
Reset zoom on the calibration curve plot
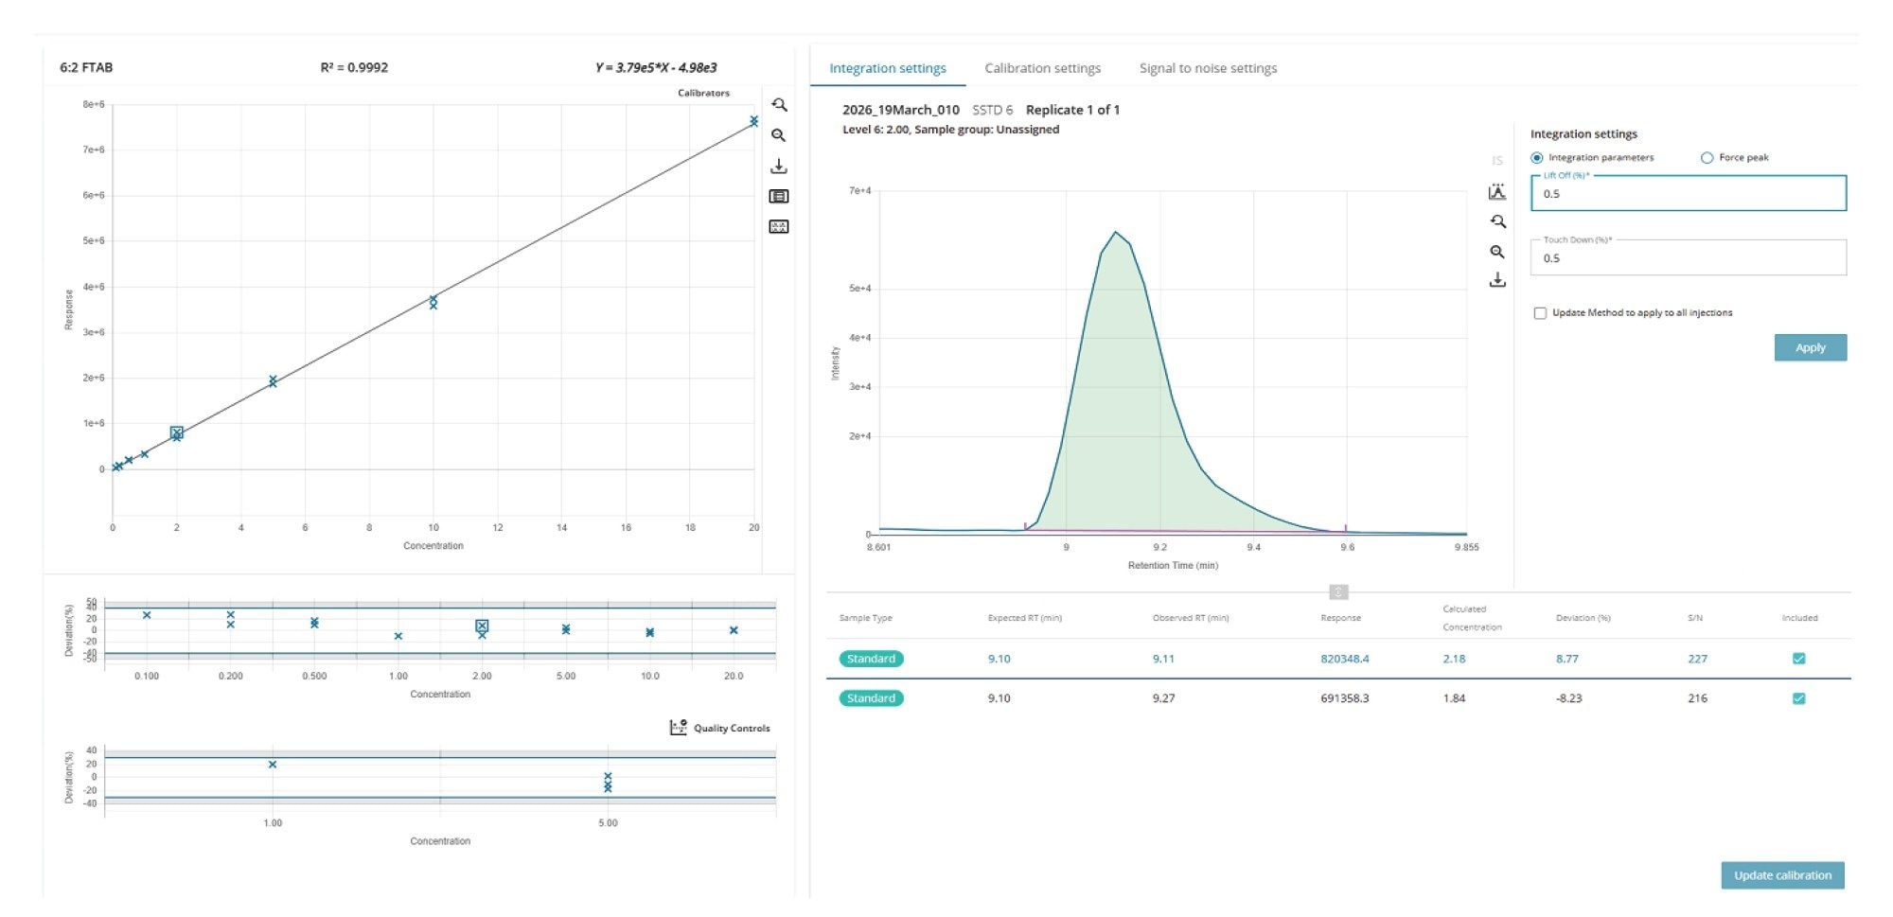click(779, 105)
